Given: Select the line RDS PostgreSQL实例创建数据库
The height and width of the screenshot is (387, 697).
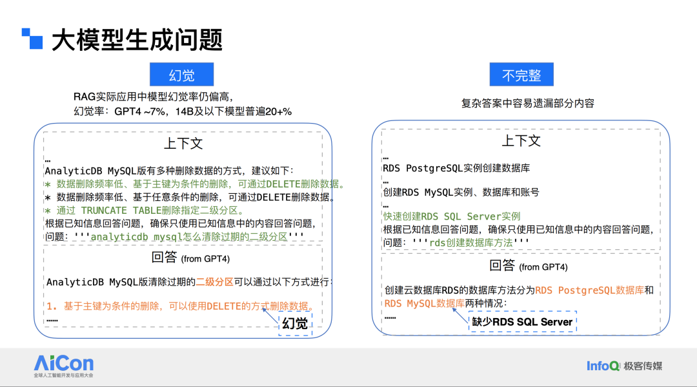Looking at the screenshot, I should [456, 168].
